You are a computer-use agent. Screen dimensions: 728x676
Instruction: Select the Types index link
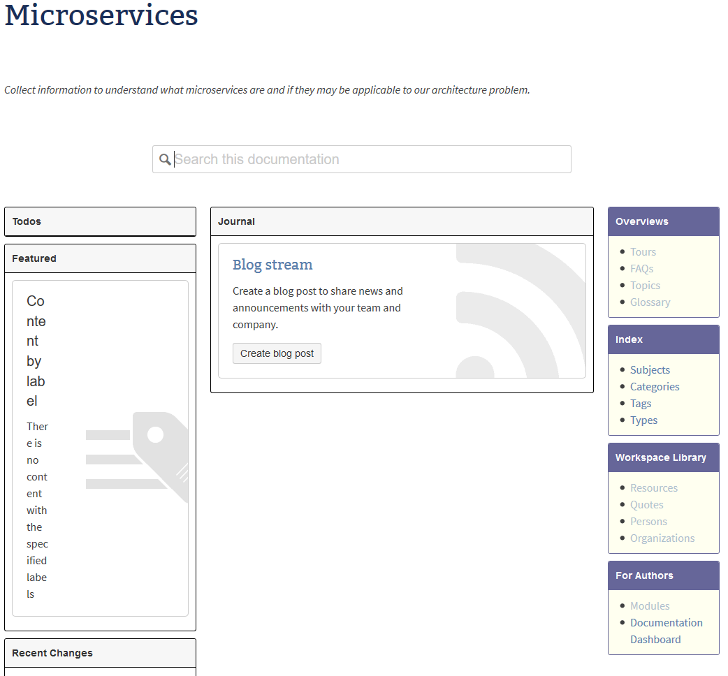pyautogui.click(x=643, y=420)
